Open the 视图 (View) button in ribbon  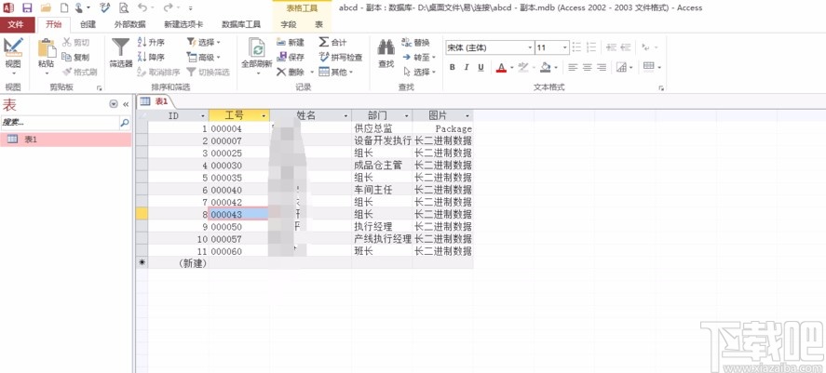[x=13, y=56]
